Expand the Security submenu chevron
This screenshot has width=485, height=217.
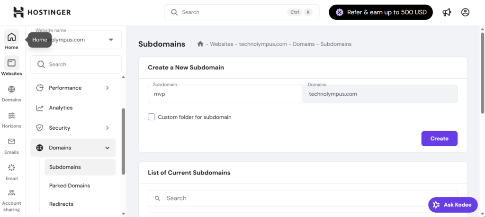click(x=108, y=128)
